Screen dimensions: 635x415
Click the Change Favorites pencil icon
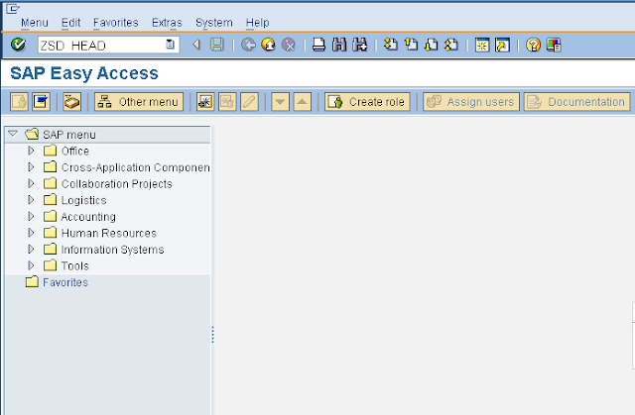[249, 102]
